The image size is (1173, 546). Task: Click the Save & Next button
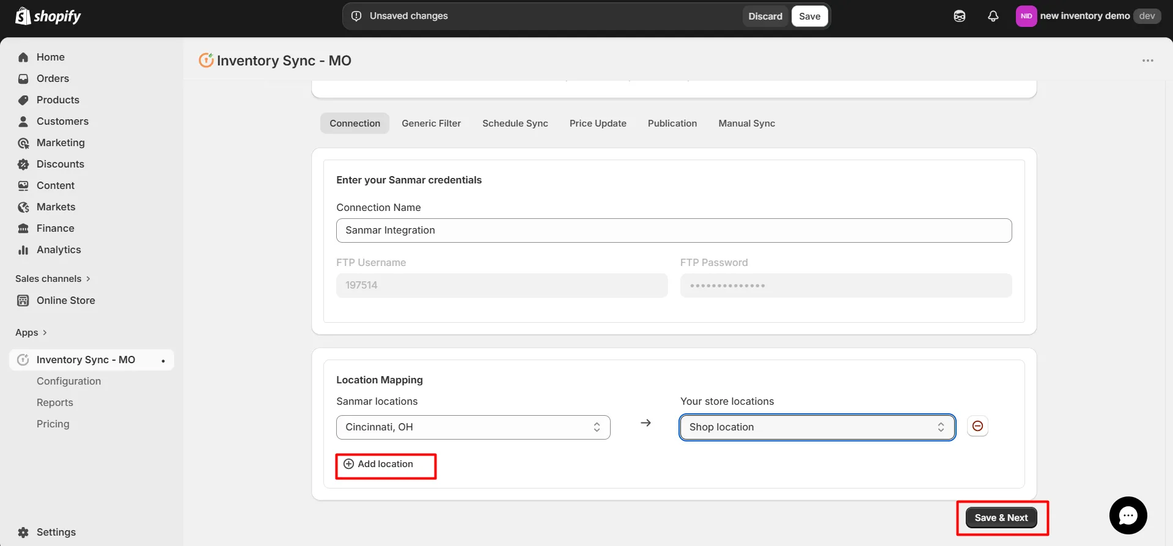(1001, 518)
